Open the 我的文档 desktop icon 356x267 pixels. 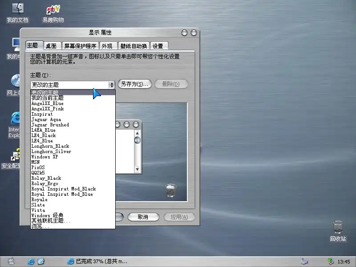(x=17, y=13)
